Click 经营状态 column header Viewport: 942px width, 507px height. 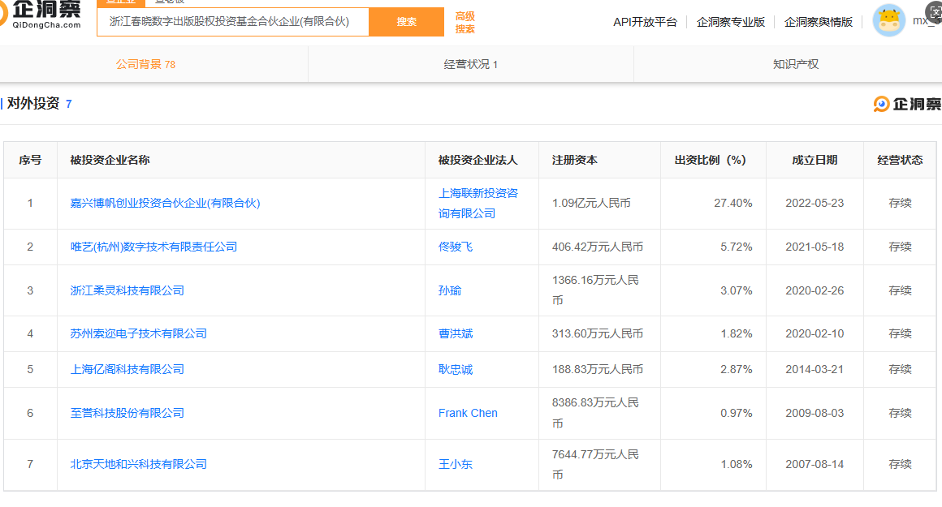[900, 160]
